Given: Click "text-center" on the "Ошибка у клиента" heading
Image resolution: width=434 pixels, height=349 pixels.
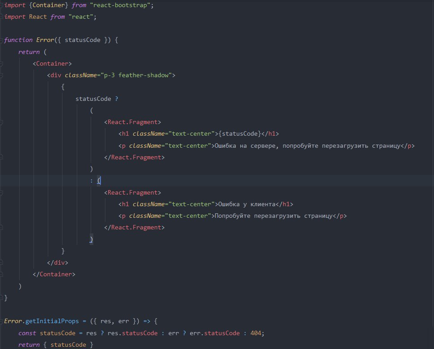Looking at the screenshot, I should (x=192, y=204).
